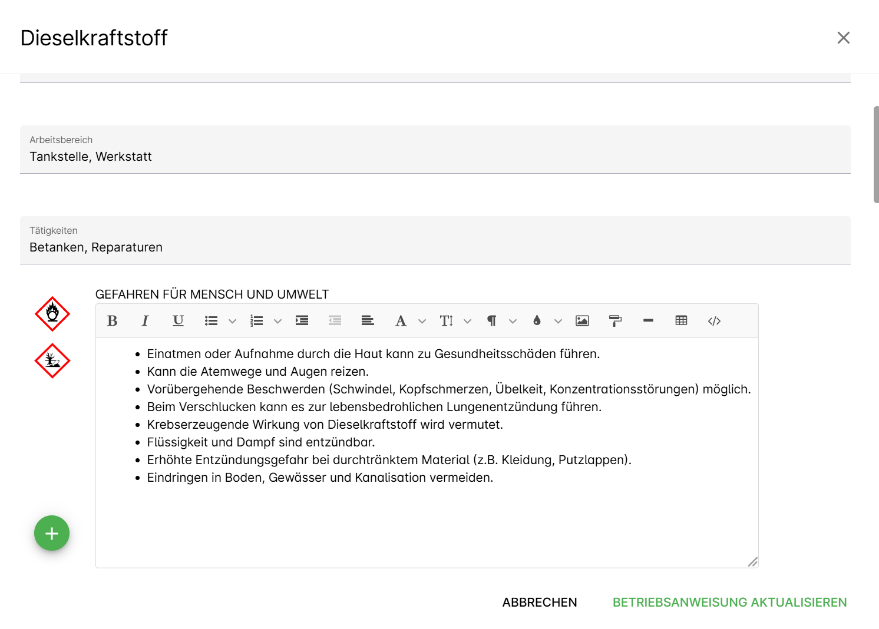Screen dimensions: 879x629
Task: Click the format painter icon
Action: click(615, 321)
